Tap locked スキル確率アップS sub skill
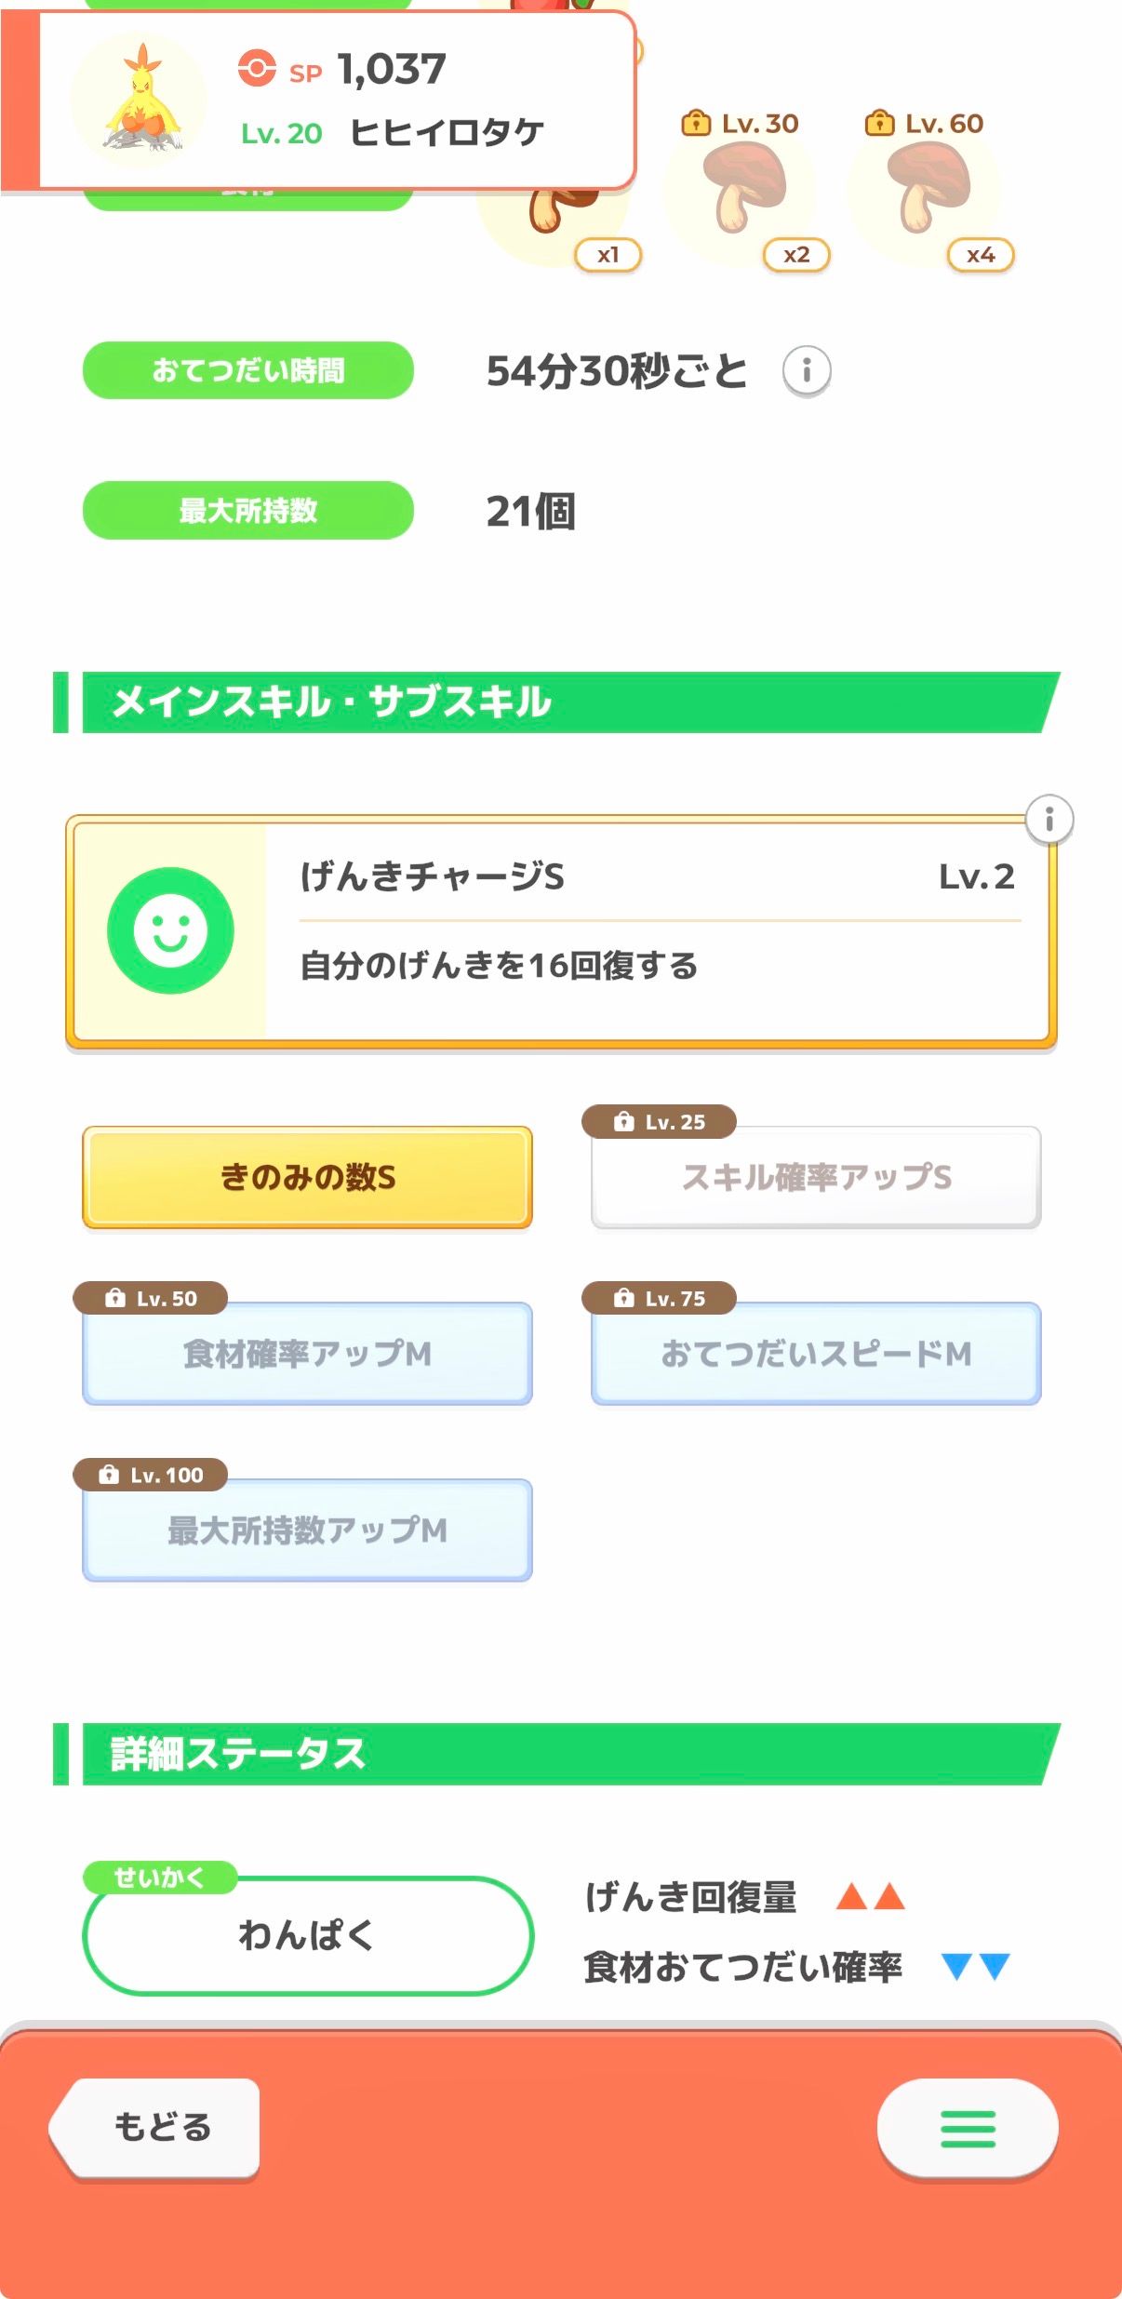The height and width of the screenshot is (2299, 1122). coord(816,1178)
